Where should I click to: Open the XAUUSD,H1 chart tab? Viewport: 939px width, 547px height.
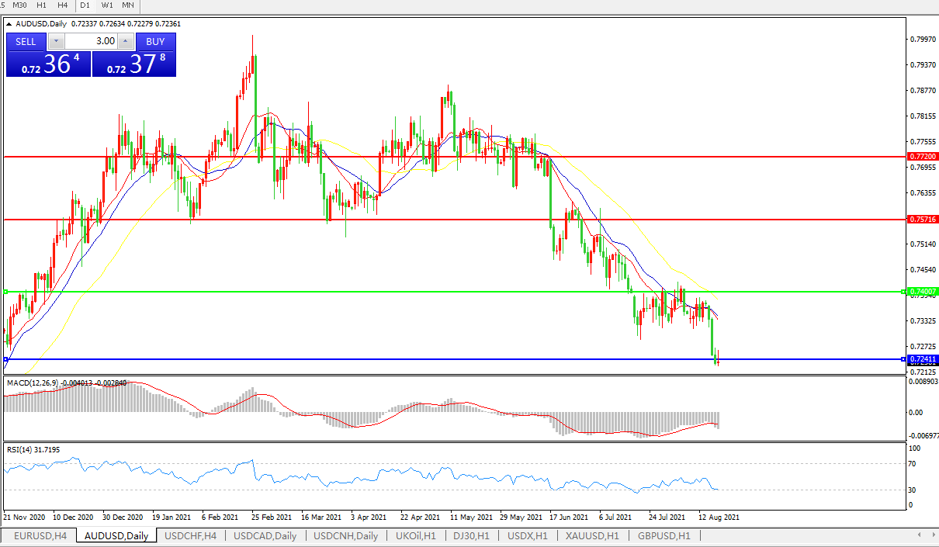[592, 536]
